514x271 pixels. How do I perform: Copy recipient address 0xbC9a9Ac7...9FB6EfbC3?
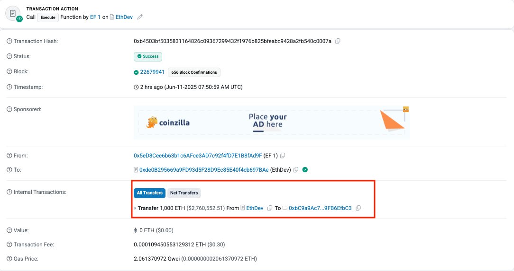358,208
